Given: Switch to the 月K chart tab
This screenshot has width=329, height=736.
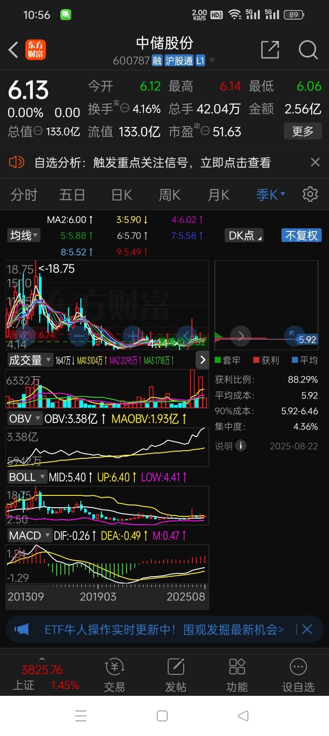Looking at the screenshot, I should point(218,195).
